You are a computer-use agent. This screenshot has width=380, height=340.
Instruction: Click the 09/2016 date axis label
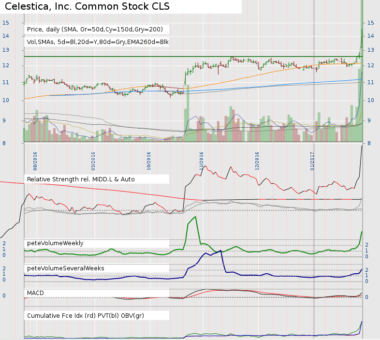pos(93,161)
